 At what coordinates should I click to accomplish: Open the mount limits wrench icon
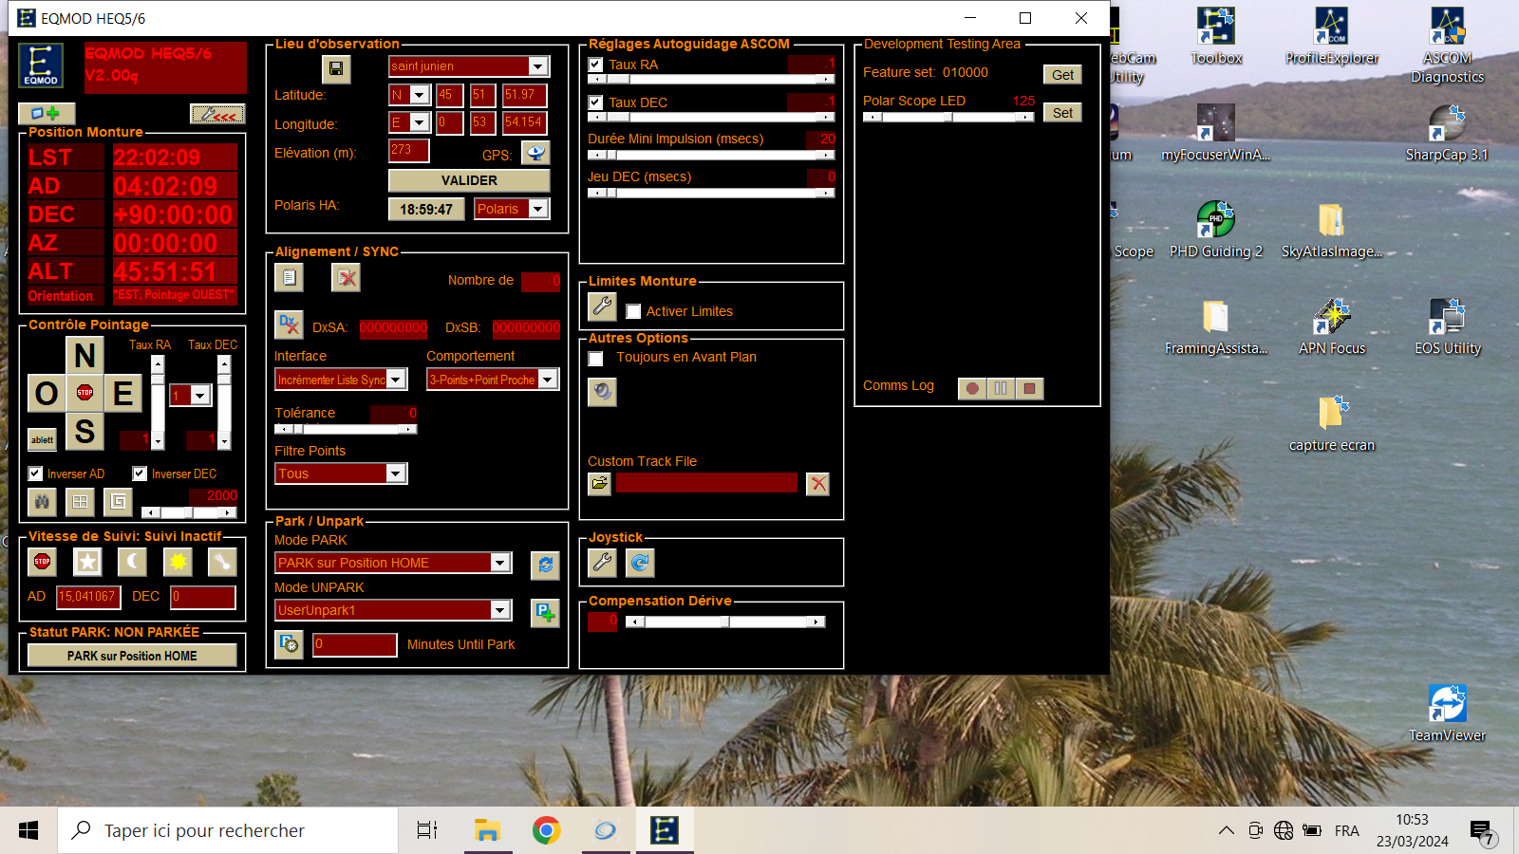[x=602, y=306]
